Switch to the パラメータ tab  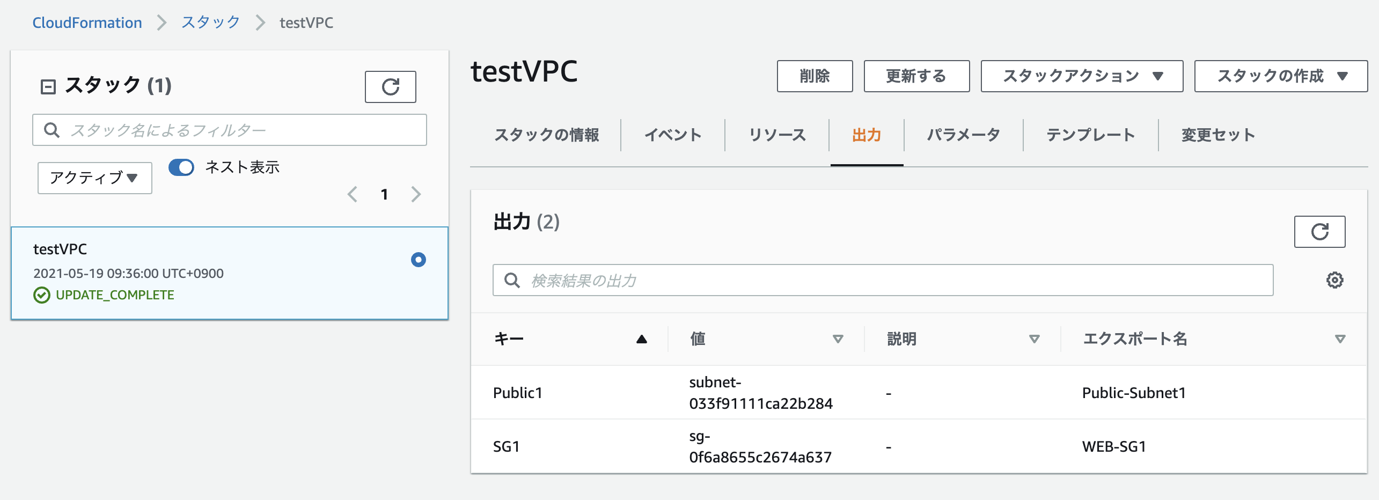962,135
